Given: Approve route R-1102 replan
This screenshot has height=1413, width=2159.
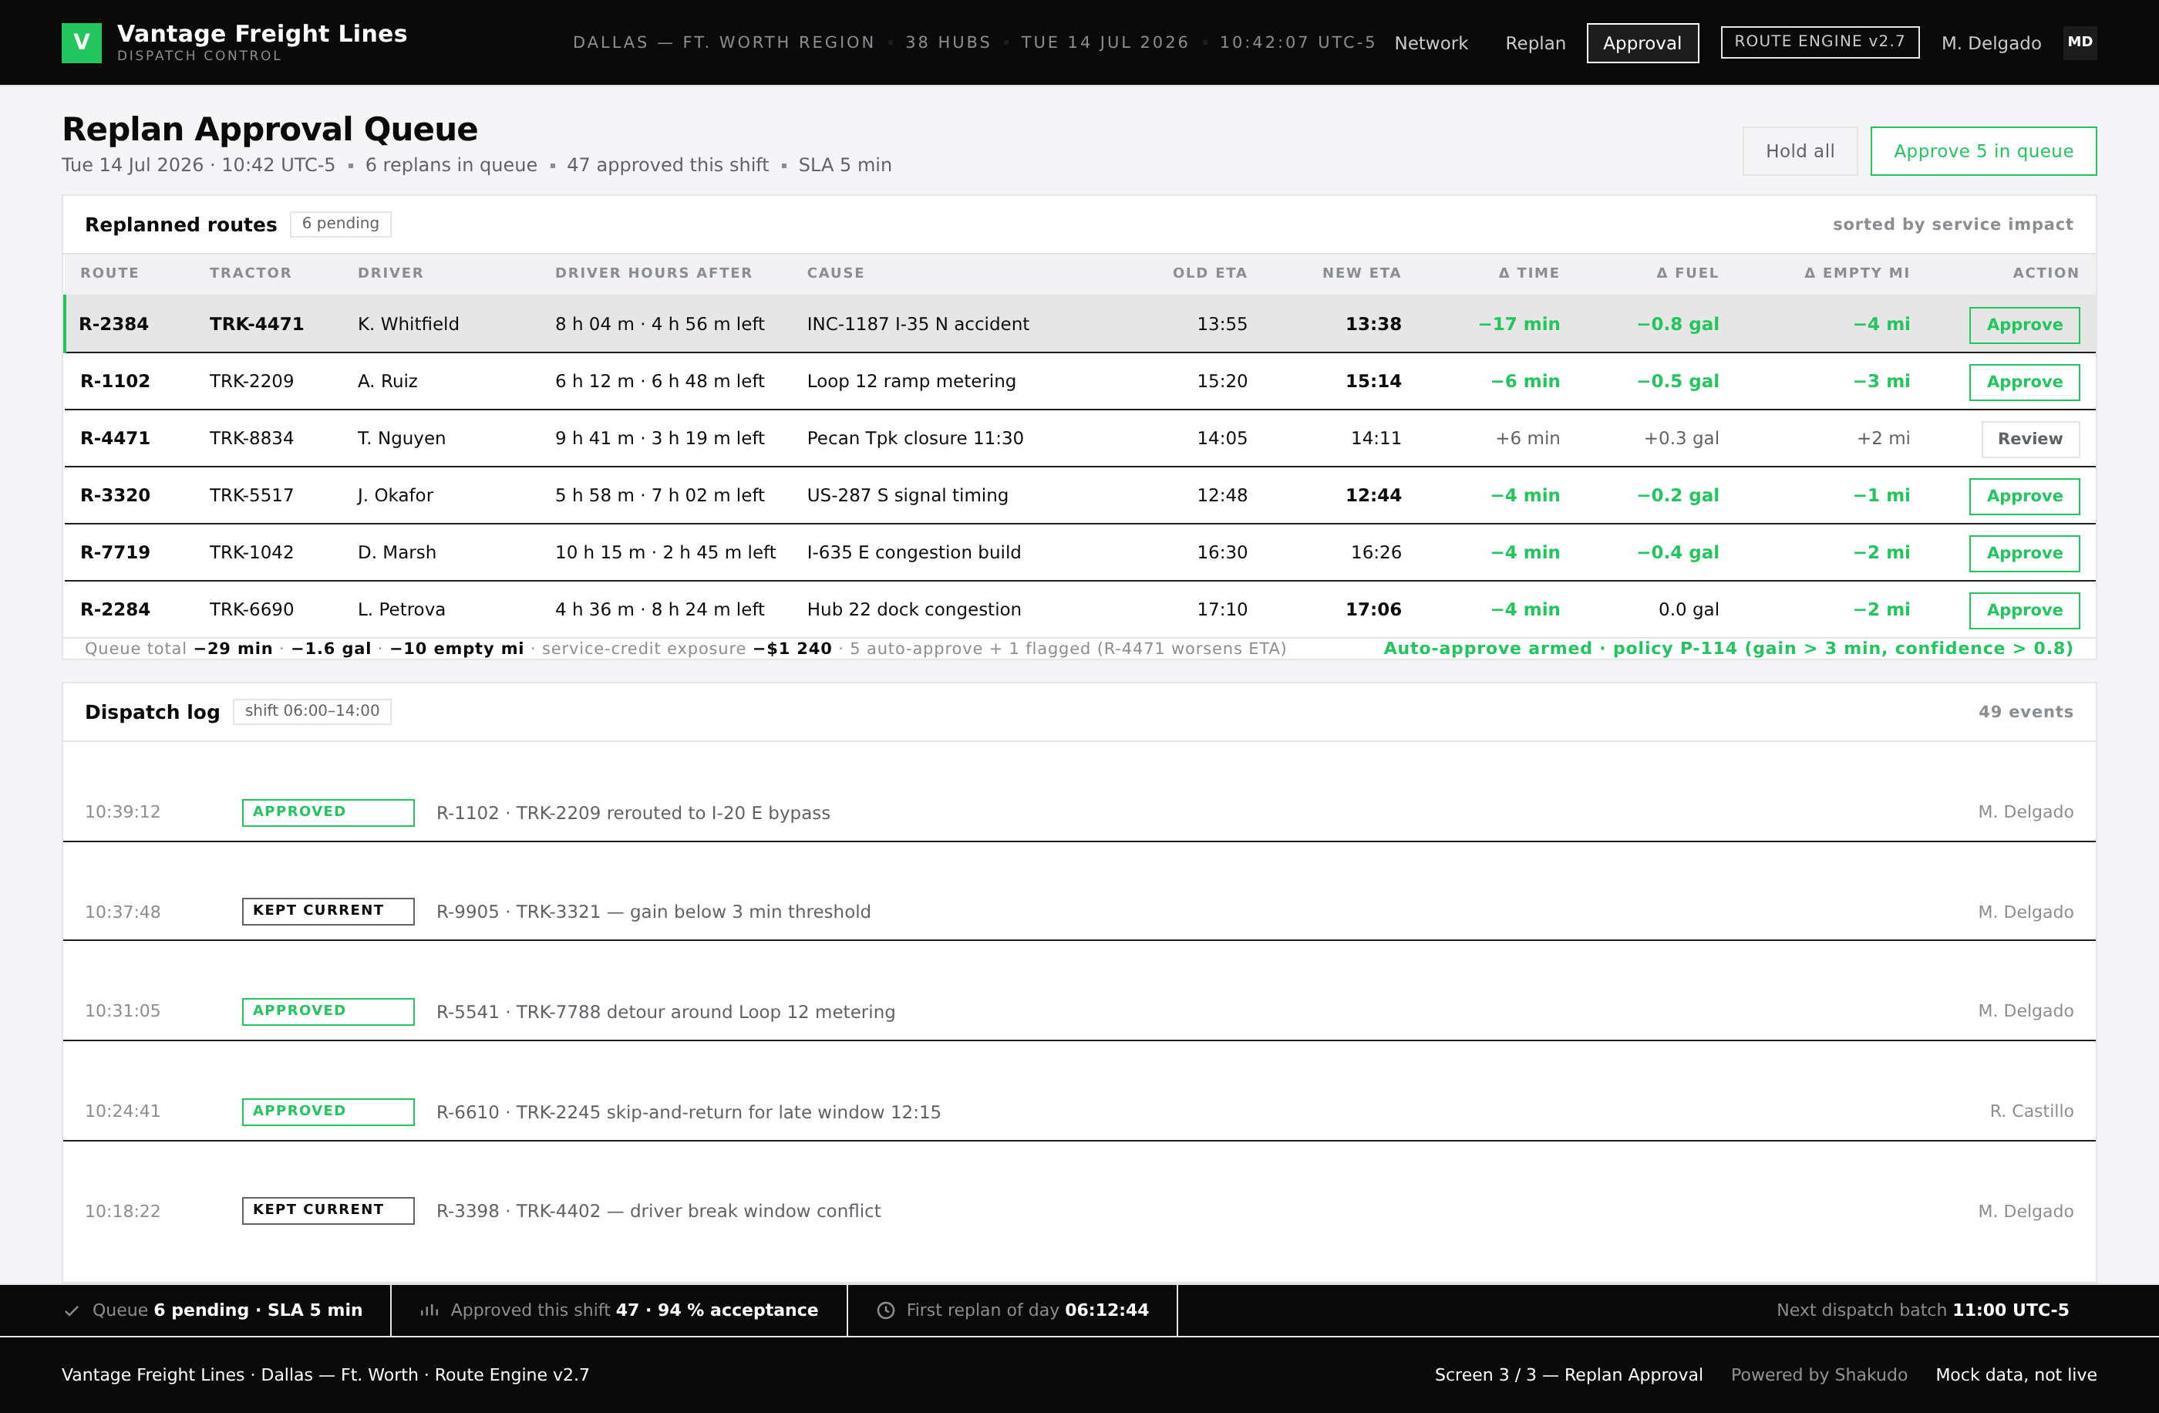Looking at the screenshot, I should coord(2024,382).
